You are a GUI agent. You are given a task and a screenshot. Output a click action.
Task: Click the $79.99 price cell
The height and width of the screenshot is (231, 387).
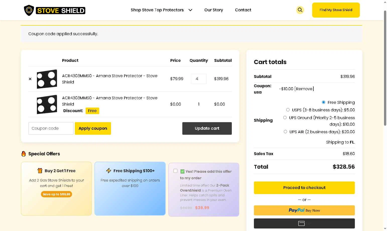click(x=177, y=79)
